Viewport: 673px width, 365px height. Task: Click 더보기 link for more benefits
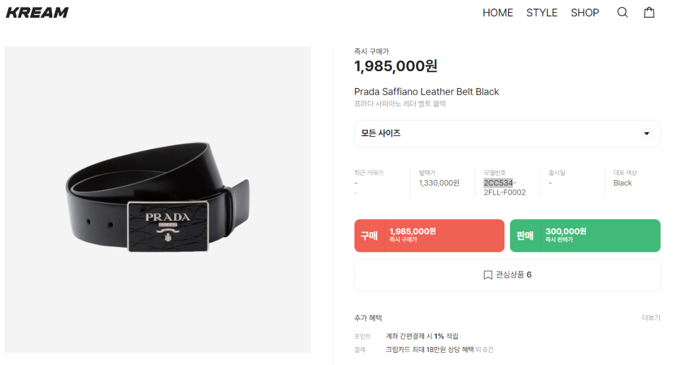[x=651, y=318]
